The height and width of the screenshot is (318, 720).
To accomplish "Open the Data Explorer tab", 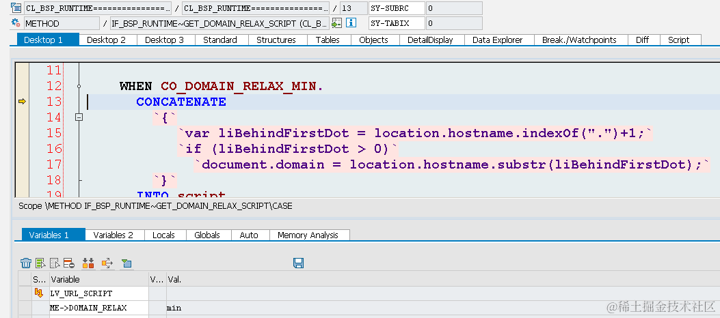I will [499, 40].
